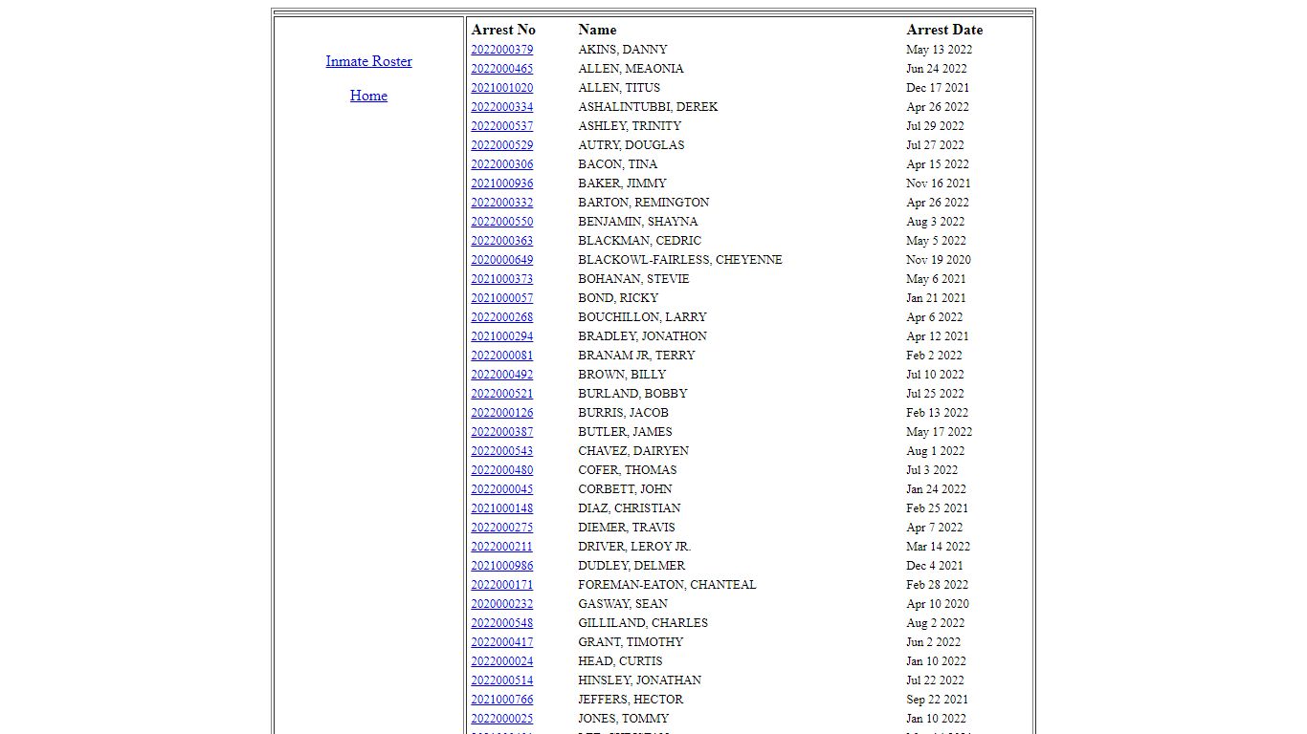Go to the Home link
This screenshot has height=734, width=1307.
[x=368, y=96]
